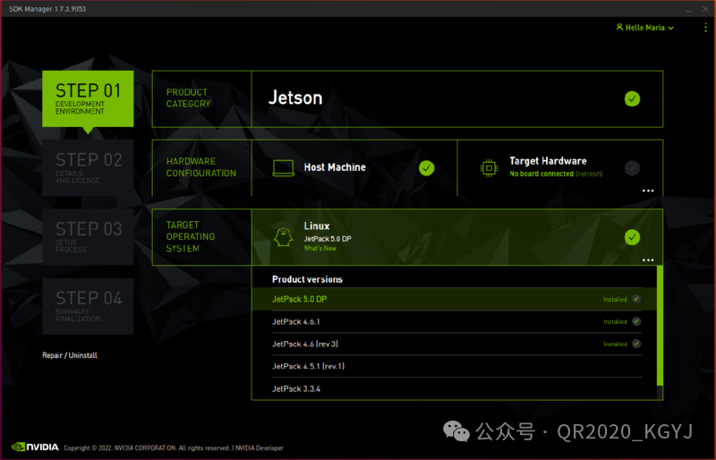Click the Target Operating System label

click(x=191, y=236)
